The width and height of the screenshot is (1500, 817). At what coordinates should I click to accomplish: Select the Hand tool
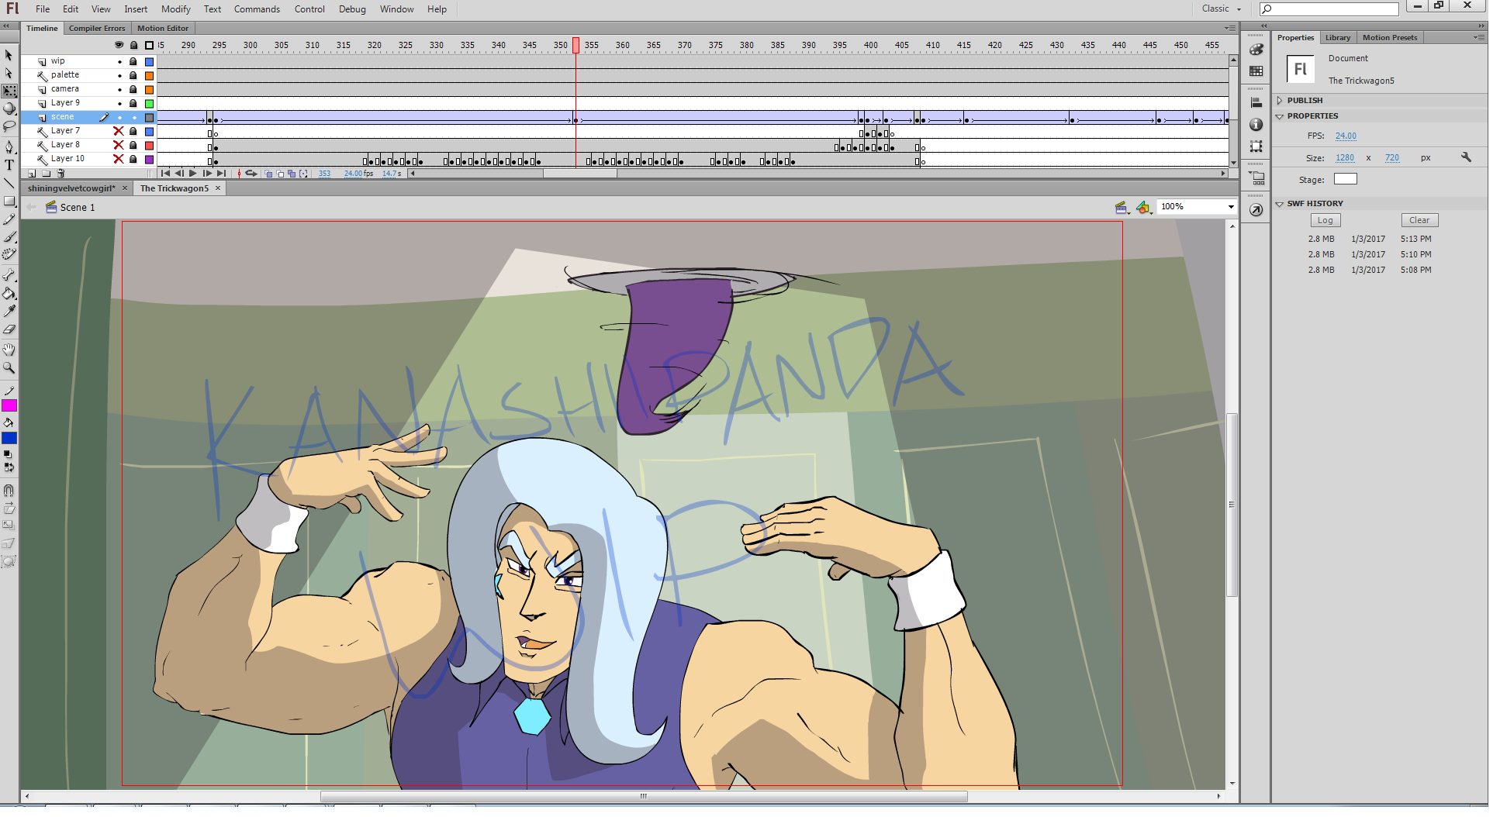tap(9, 350)
